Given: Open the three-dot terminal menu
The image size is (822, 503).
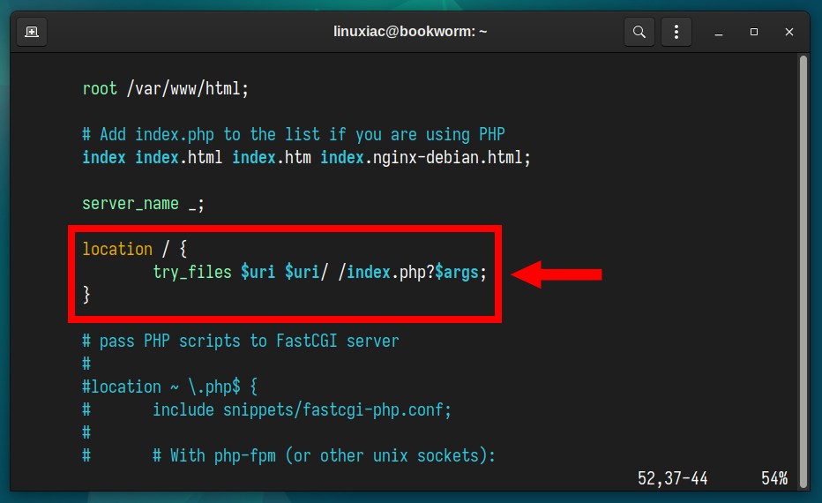Looking at the screenshot, I should point(676,32).
